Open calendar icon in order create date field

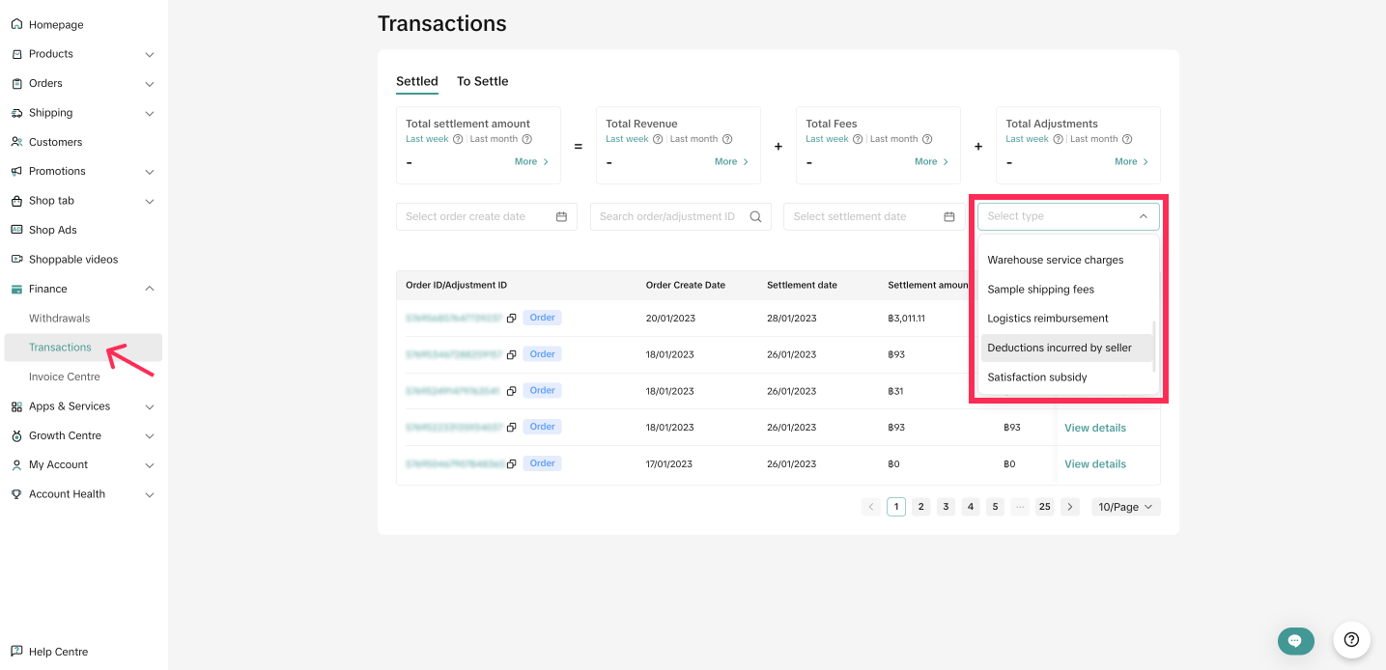coord(561,216)
